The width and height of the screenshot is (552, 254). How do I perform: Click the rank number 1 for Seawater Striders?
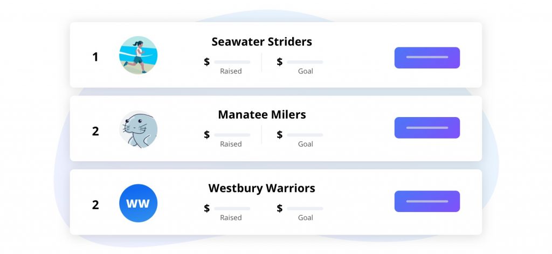pos(95,57)
